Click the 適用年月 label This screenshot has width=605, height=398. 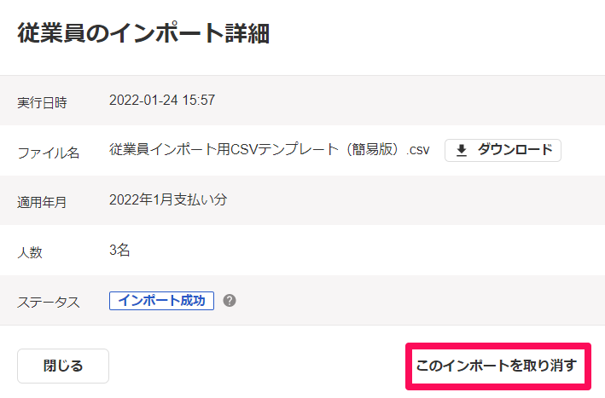tap(42, 202)
